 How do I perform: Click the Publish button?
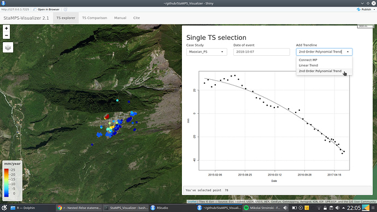pos(364,9)
